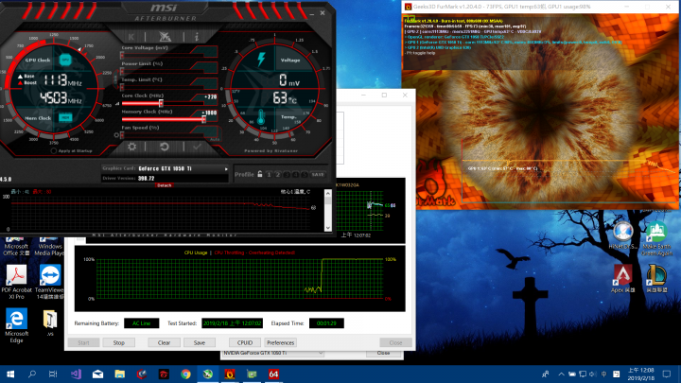The height and width of the screenshot is (383, 681).
Task: Toggle Apply at Startup option
Action: 53,150
